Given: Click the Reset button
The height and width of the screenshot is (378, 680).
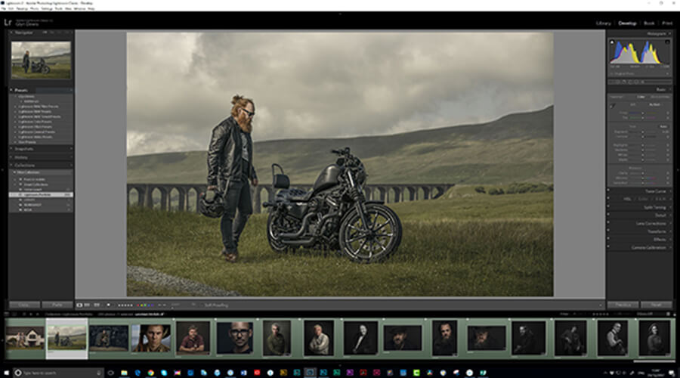Looking at the screenshot, I should point(656,305).
